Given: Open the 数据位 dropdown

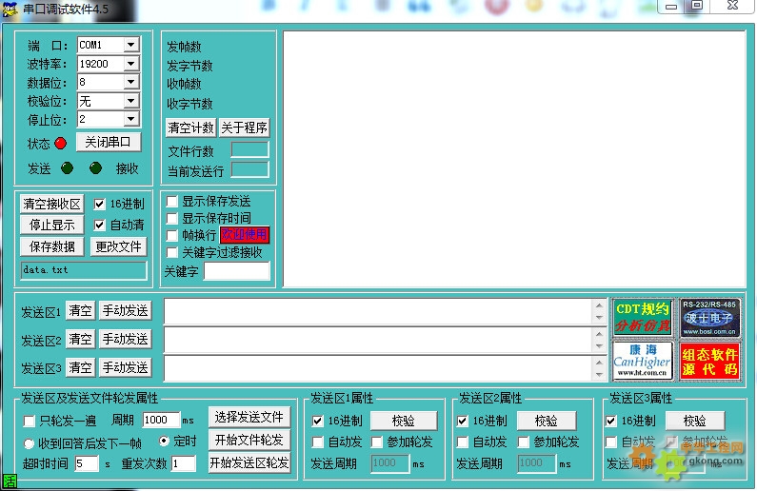Looking at the screenshot, I should point(130,82).
